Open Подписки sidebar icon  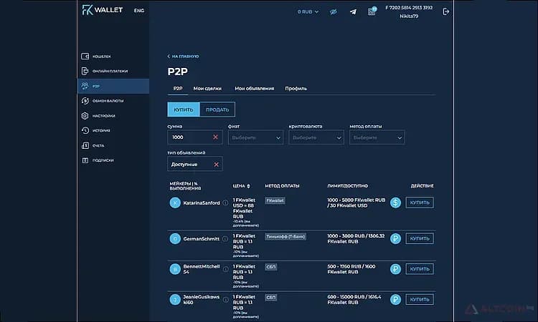85,160
